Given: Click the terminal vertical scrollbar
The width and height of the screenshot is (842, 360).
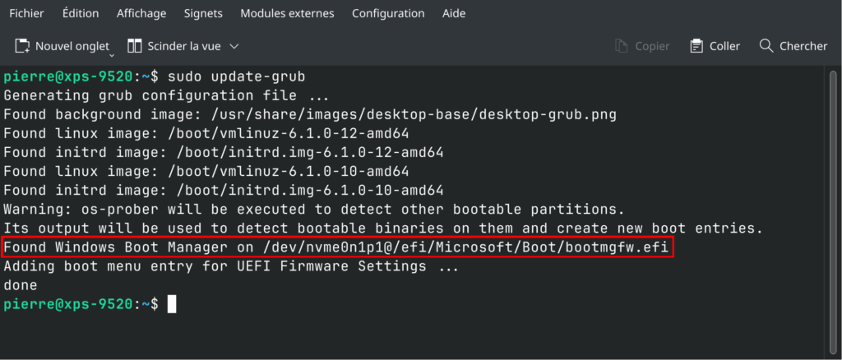Looking at the screenshot, I should click(833, 211).
